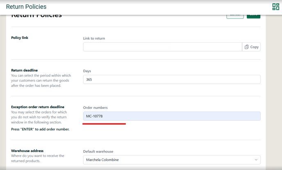Click the Return Policies title in top bar
Viewport: 282px width, 170px height.
26,7
